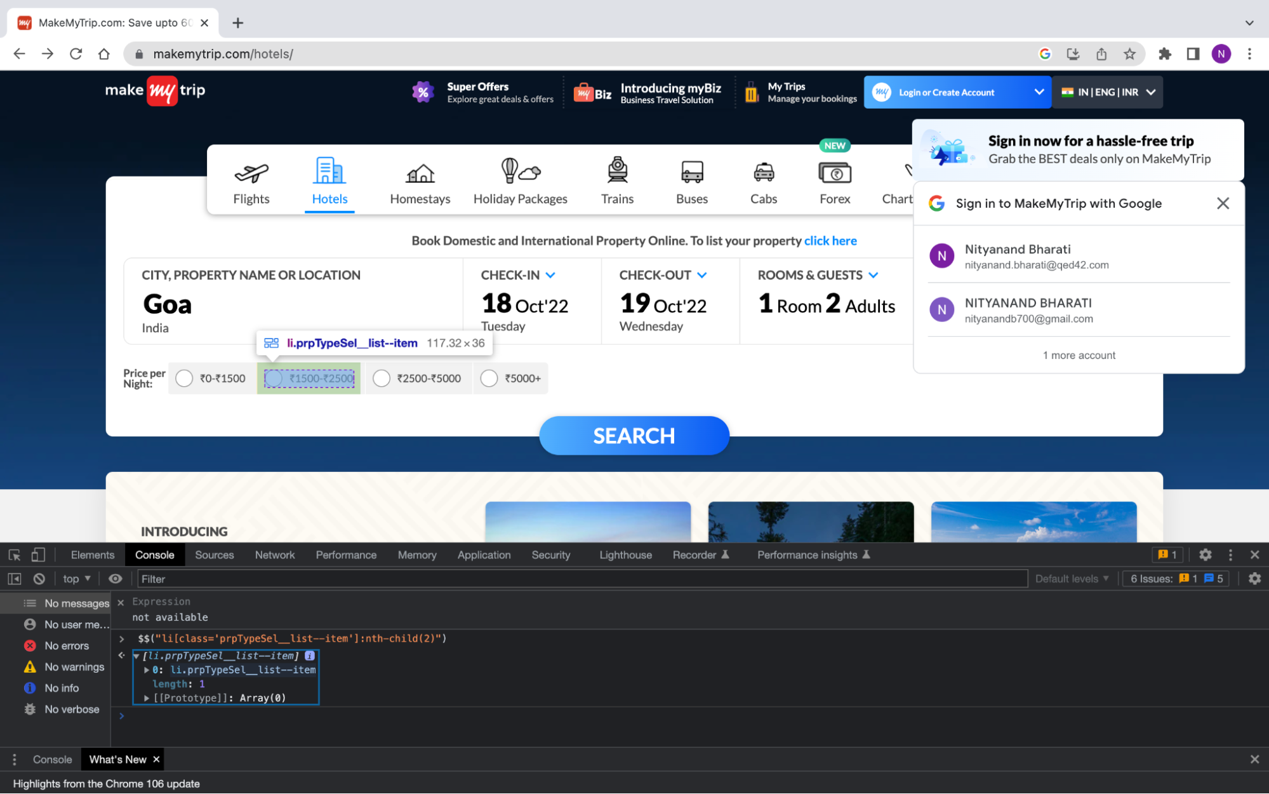Select the Homestays icon
The image size is (1269, 794).
click(420, 172)
